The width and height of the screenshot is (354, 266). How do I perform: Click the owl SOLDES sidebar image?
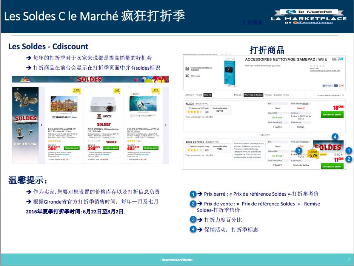(25, 125)
